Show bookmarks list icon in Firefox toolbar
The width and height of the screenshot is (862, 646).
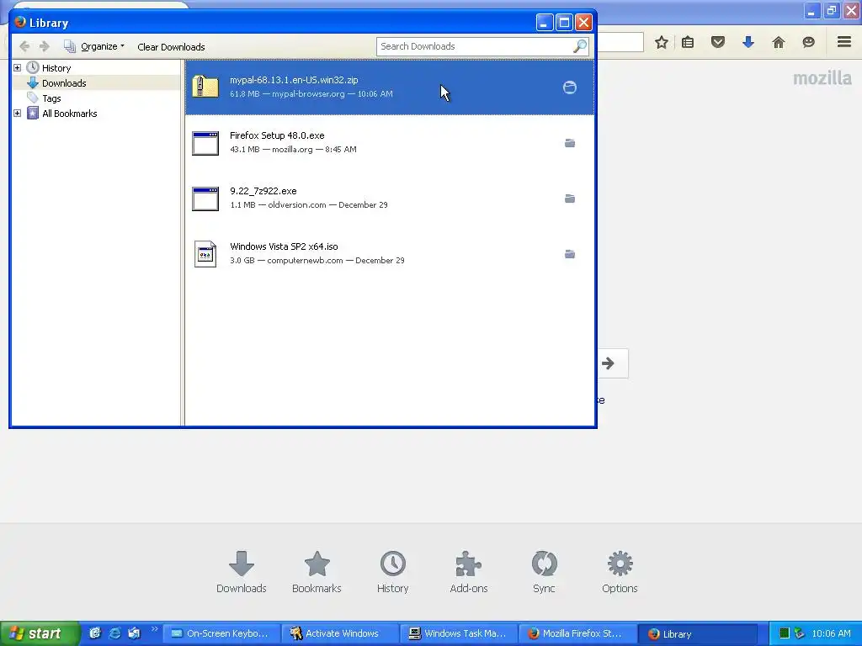(688, 42)
